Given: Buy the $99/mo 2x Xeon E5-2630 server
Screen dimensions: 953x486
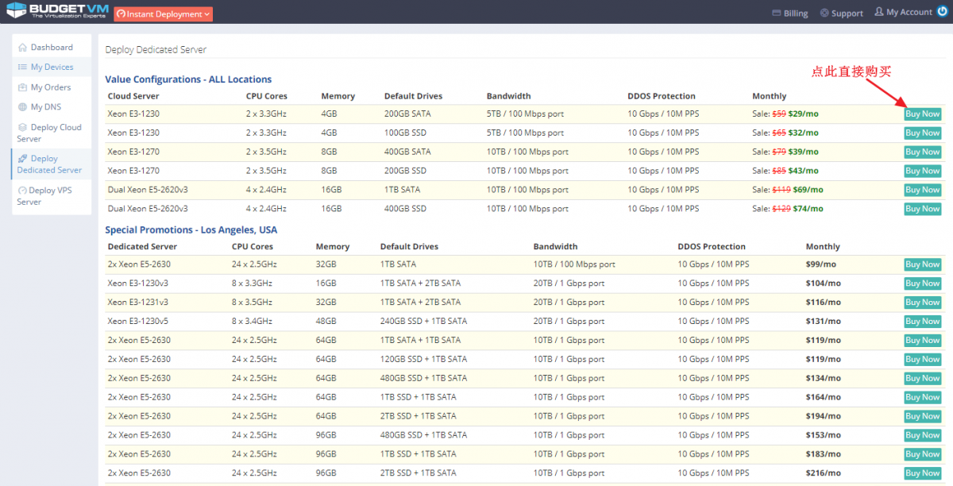Looking at the screenshot, I should click(x=922, y=264).
